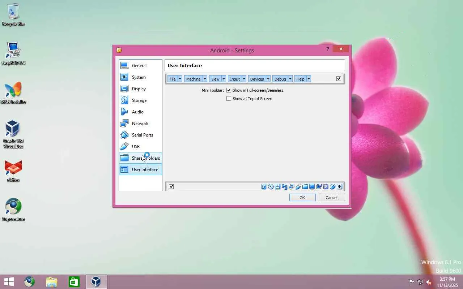Click the video capture indicator in status bar editor
The image size is (463, 289).
(x=319, y=187)
